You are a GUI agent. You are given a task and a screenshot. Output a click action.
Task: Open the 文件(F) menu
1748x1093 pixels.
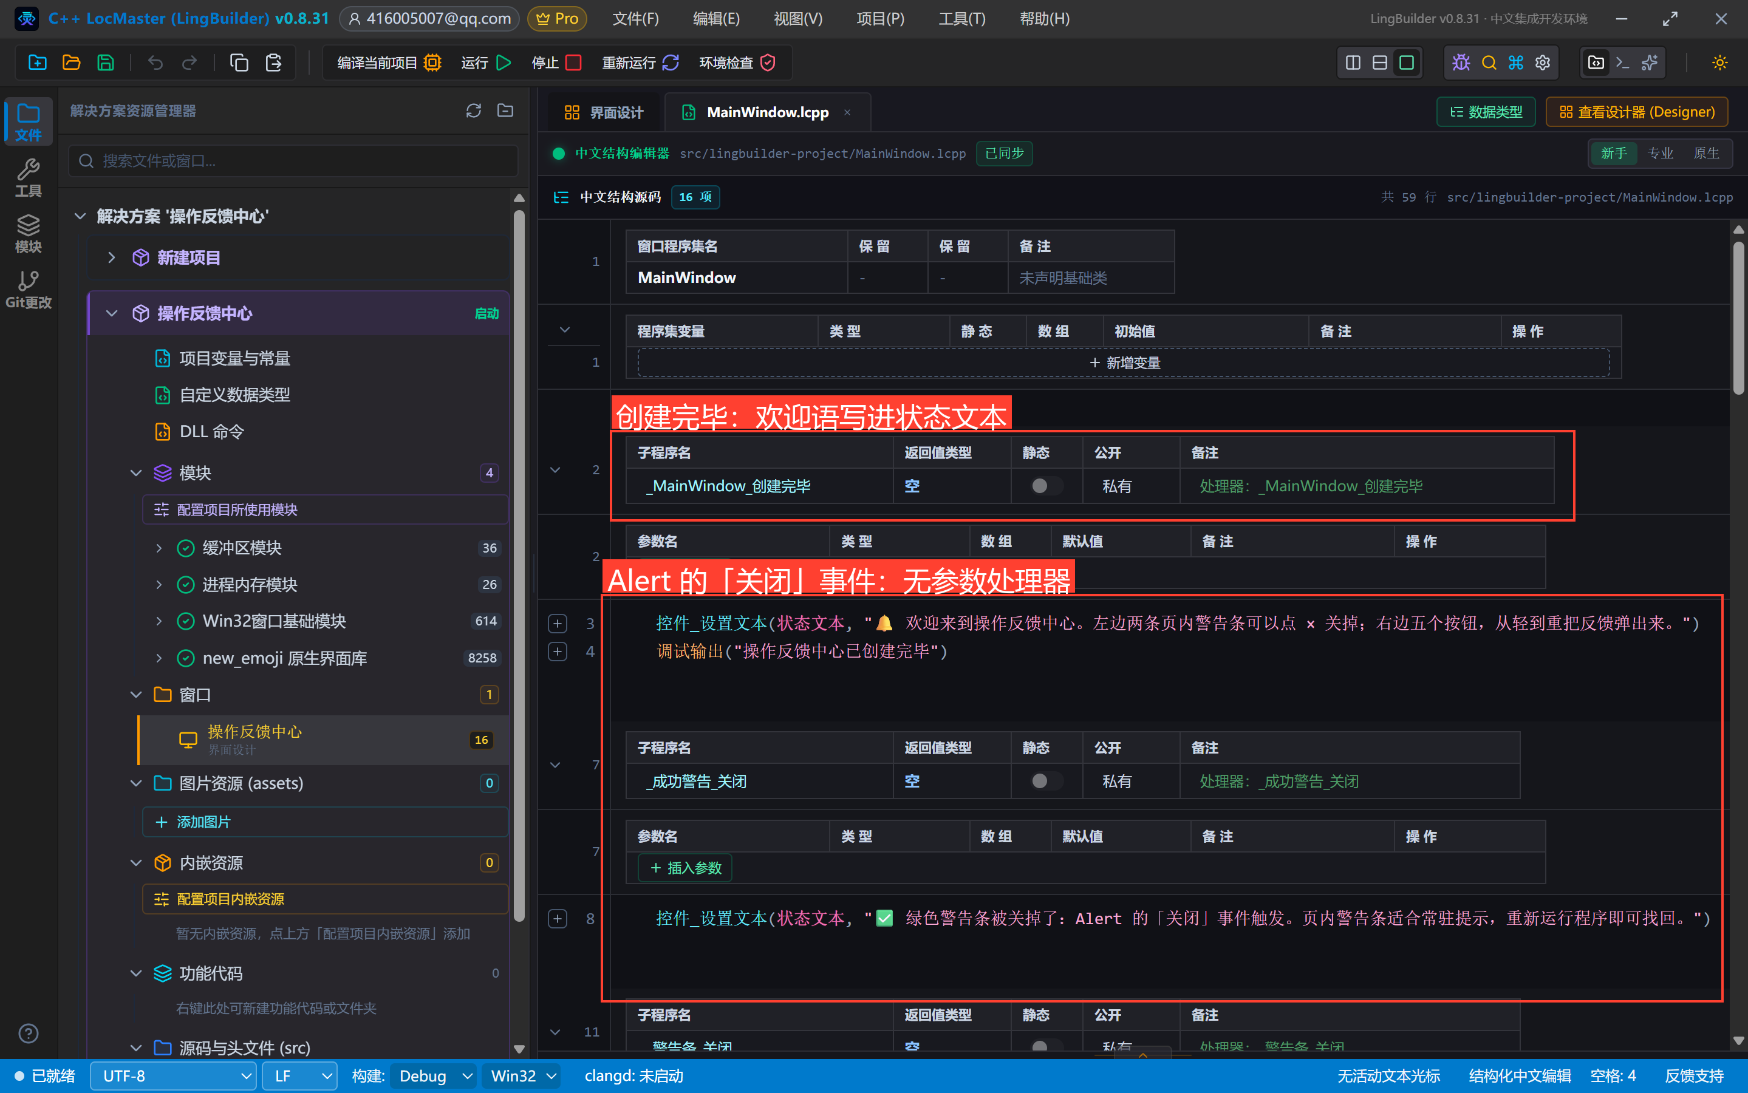point(635,19)
